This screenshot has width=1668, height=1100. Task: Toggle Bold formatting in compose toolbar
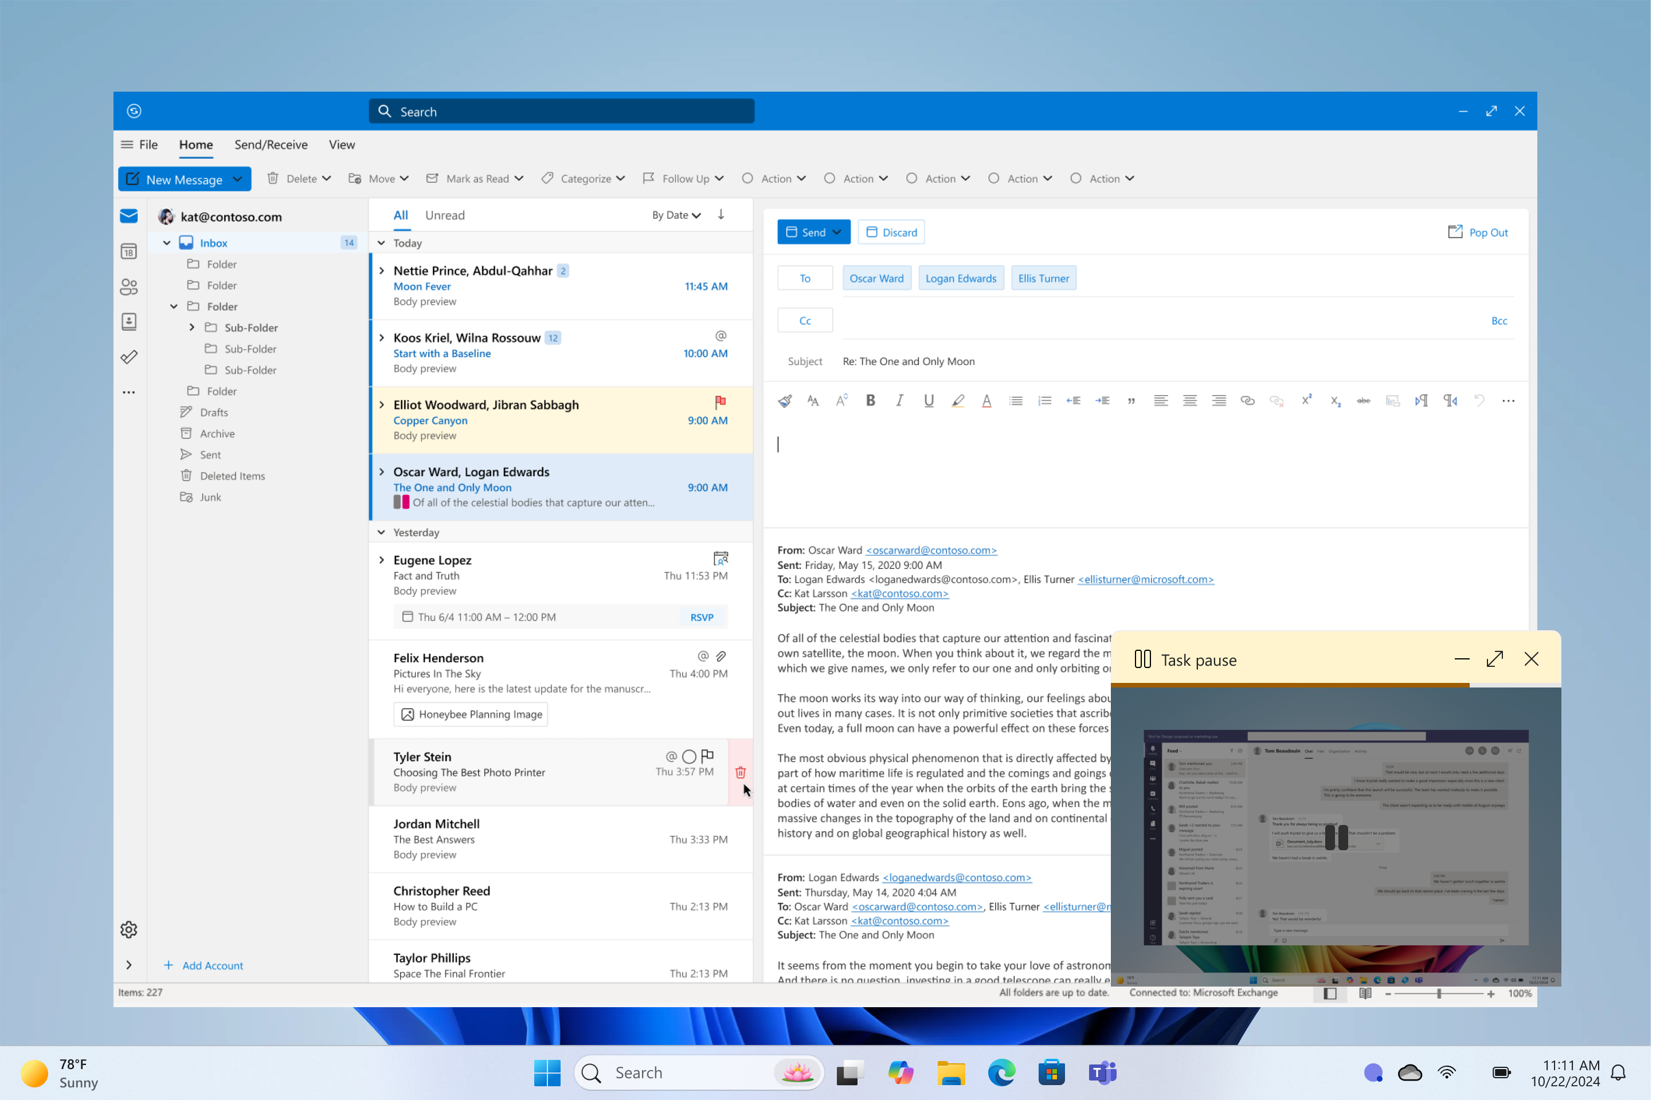coord(879,404)
